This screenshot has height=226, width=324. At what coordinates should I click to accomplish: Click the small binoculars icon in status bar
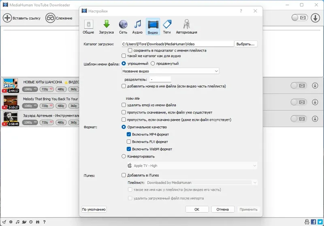click(x=38, y=222)
